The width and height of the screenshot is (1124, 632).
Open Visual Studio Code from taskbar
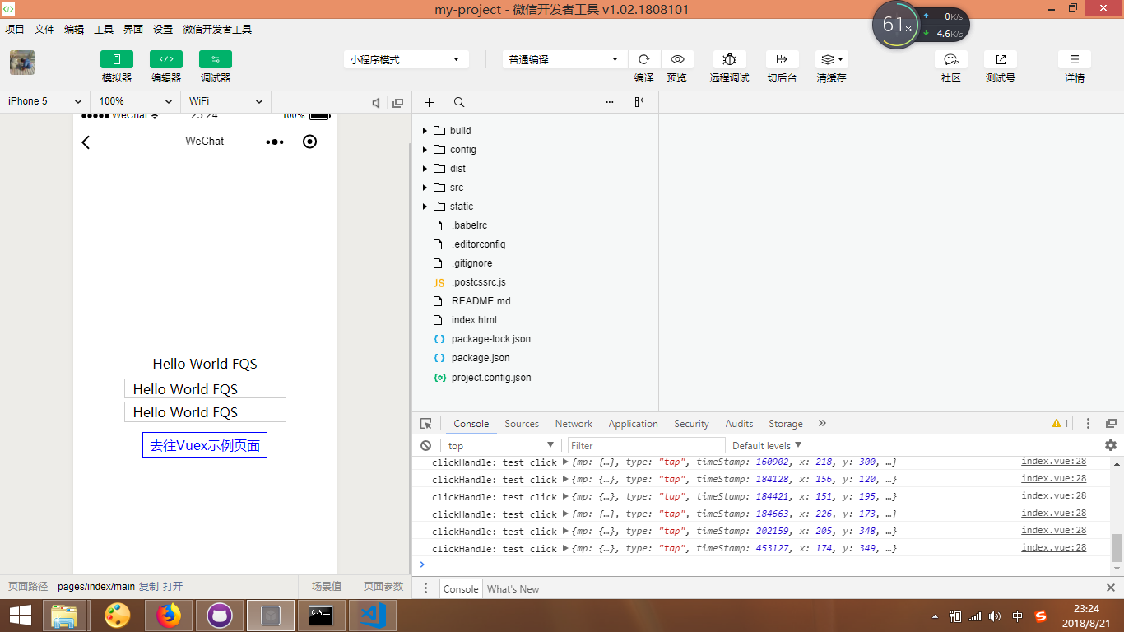[x=373, y=615]
